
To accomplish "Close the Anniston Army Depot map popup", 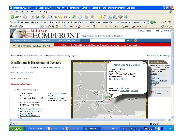I will pos(144,64).
